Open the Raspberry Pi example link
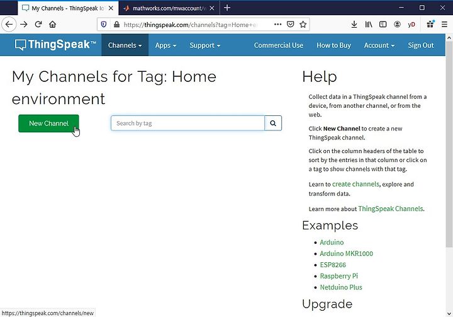The image size is (453, 317). (x=338, y=276)
